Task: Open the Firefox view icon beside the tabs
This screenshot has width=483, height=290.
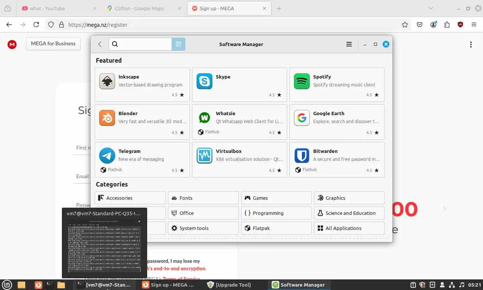Action: pos(8,8)
